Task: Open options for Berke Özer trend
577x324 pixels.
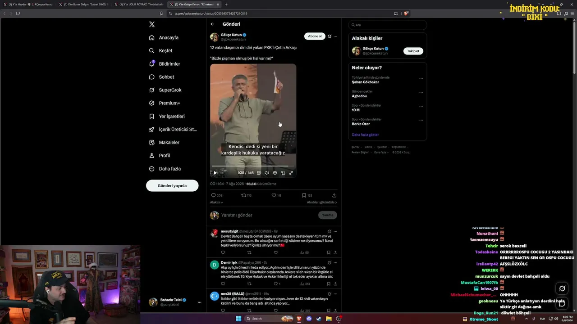Action: point(421,120)
